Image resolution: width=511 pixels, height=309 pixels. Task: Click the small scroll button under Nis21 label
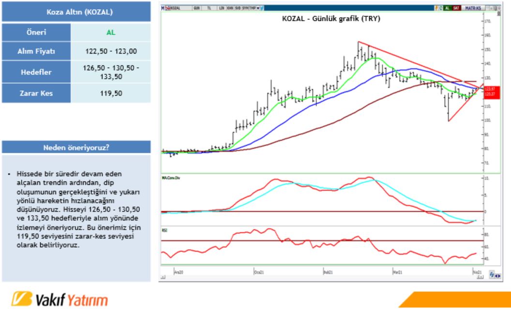(x=480, y=277)
